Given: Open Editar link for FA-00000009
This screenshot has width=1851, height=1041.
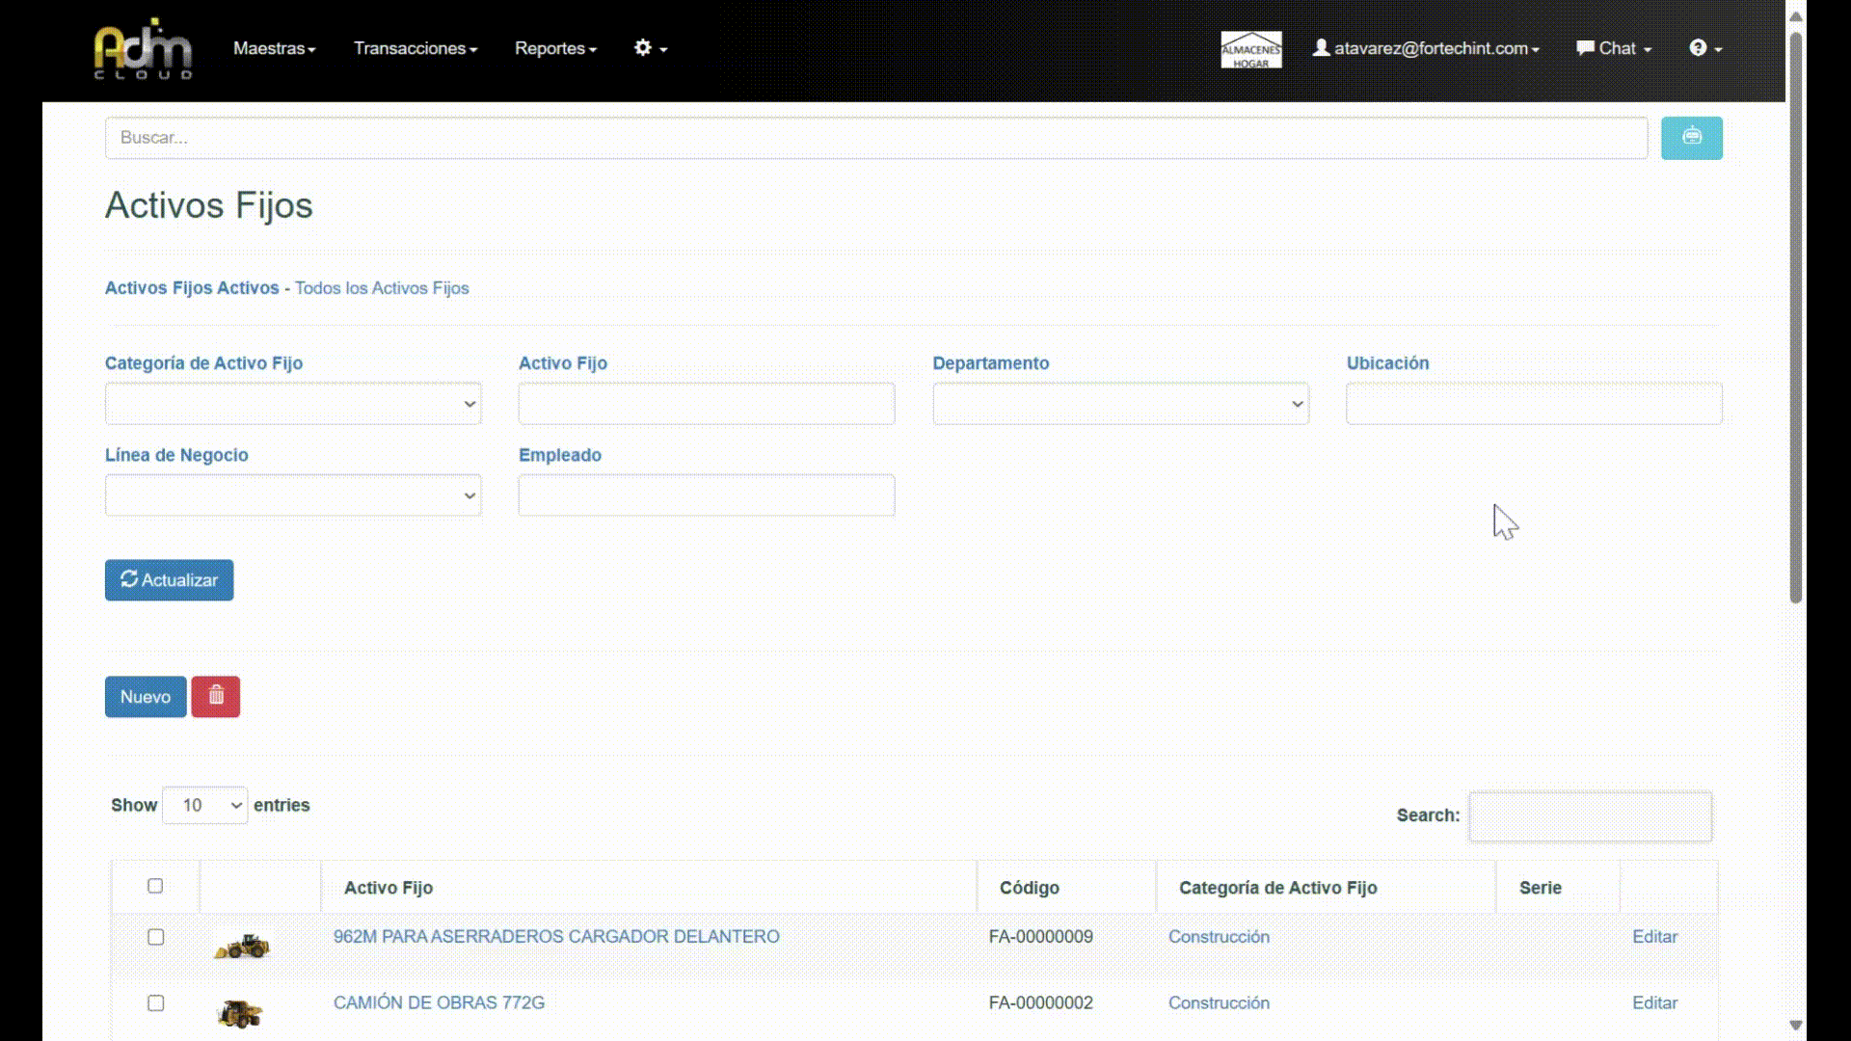Looking at the screenshot, I should coord(1654,937).
